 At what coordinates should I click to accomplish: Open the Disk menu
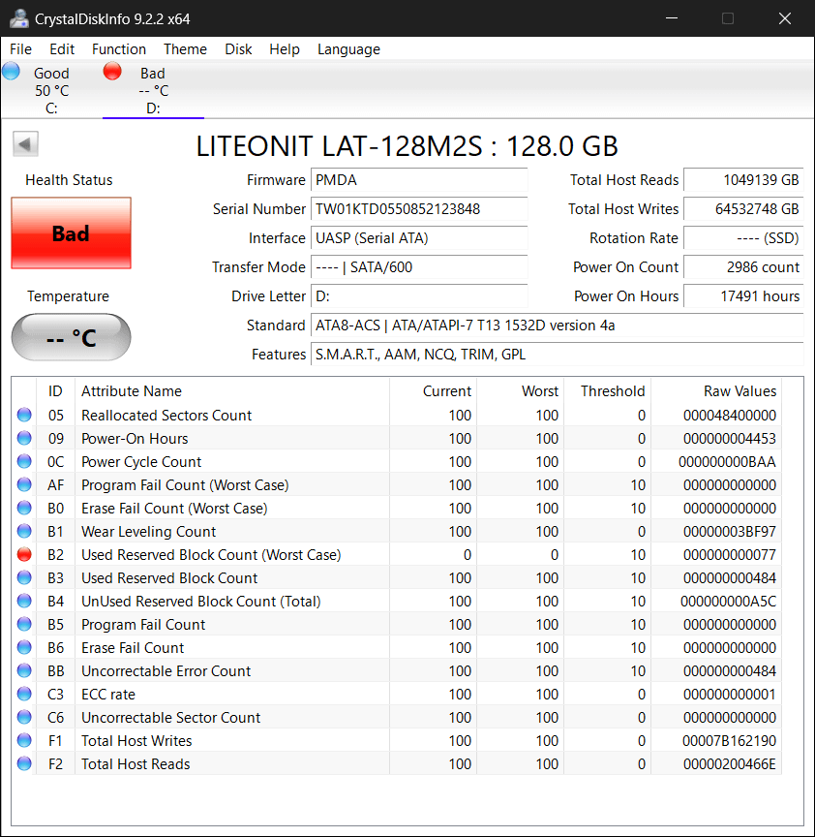pyautogui.click(x=238, y=49)
